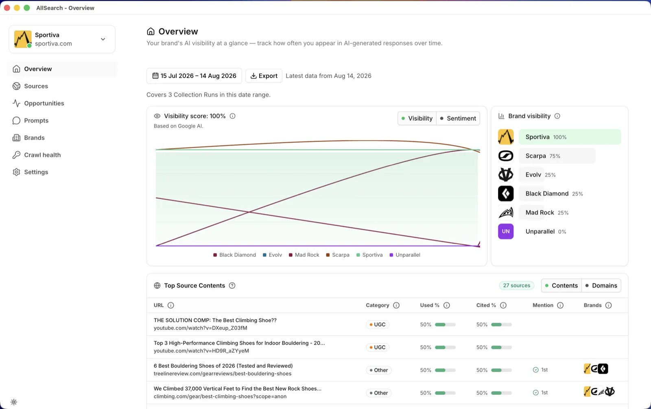651x409 pixels.
Task: Click the UGC tag on THE SOLUTION COMP row
Action: [378, 324]
